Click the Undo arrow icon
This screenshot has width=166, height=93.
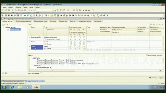tap(29, 10)
